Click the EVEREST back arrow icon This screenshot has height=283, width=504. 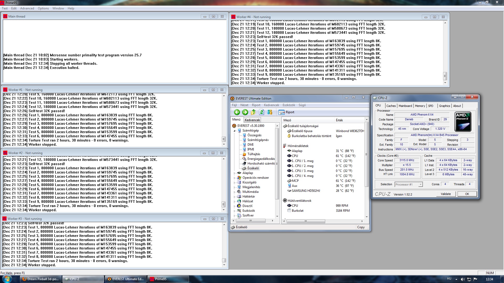tap(237, 112)
